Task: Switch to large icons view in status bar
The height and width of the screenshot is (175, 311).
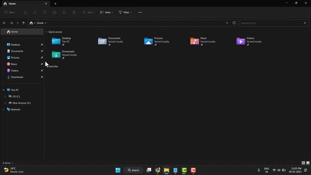Action: [308, 163]
